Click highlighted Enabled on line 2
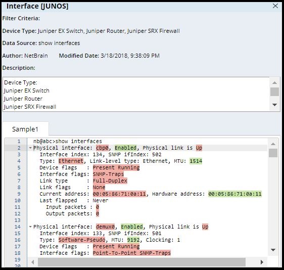 (x=126, y=148)
